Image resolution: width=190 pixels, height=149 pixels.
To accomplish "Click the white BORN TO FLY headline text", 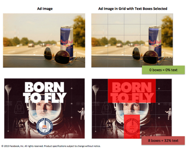I will [x=45, y=92].
